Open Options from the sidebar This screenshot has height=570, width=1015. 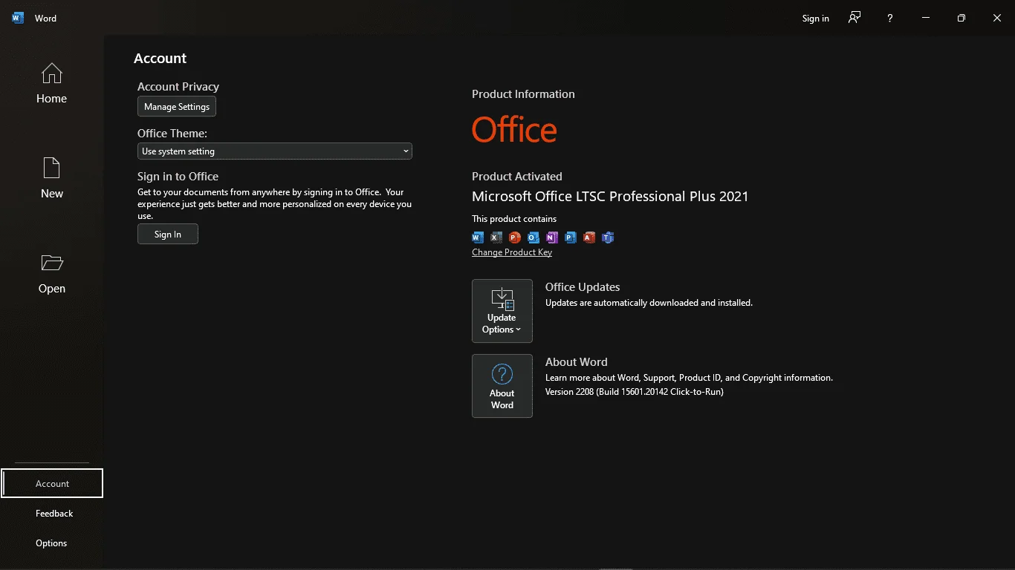click(x=51, y=543)
